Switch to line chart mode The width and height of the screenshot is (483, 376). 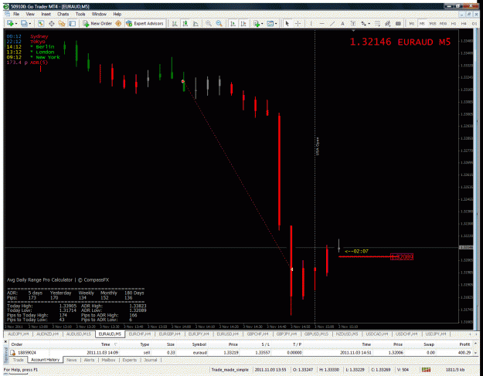coord(196,23)
